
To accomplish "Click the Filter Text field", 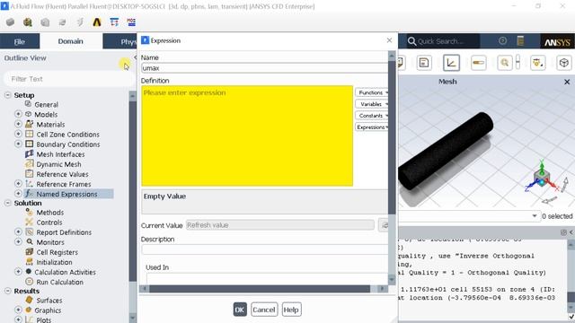I will click(68, 79).
